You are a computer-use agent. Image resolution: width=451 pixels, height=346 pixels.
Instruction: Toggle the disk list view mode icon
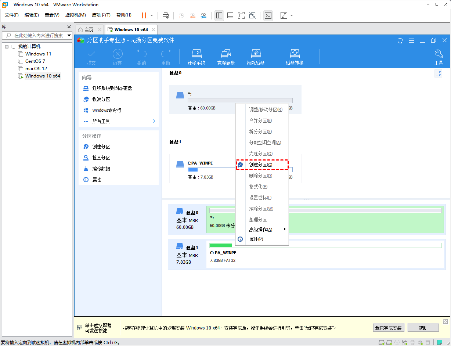click(438, 73)
